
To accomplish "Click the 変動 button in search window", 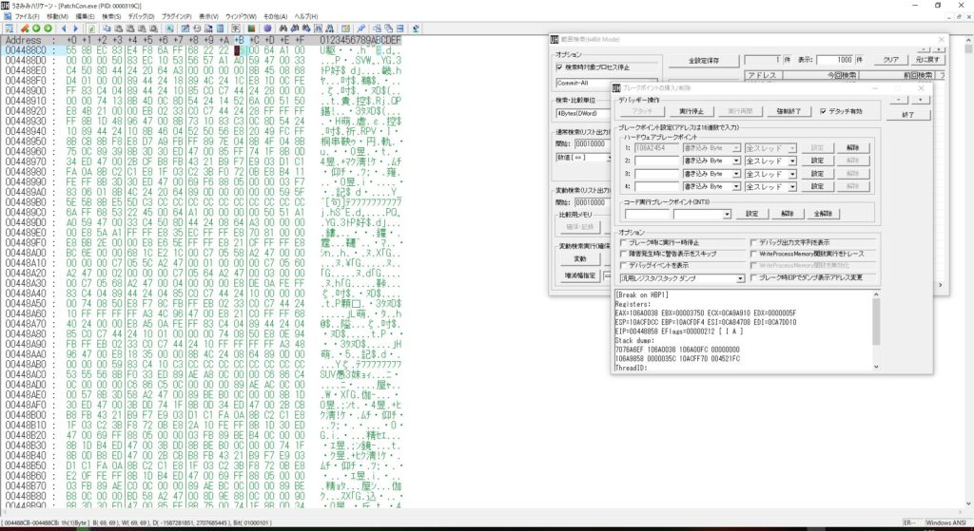I will tap(579, 258).
